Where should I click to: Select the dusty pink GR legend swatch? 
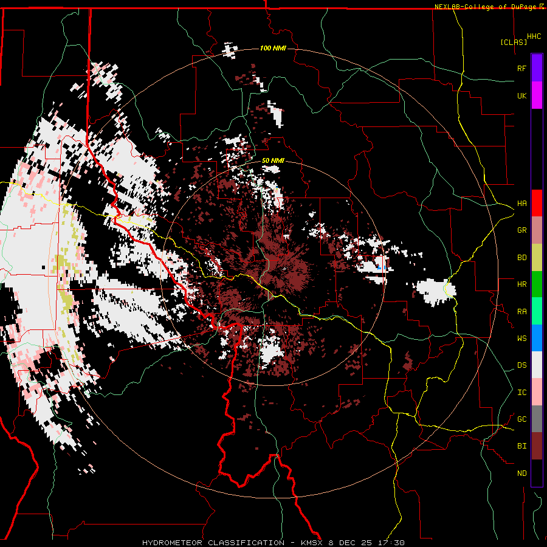click(537, 230)
